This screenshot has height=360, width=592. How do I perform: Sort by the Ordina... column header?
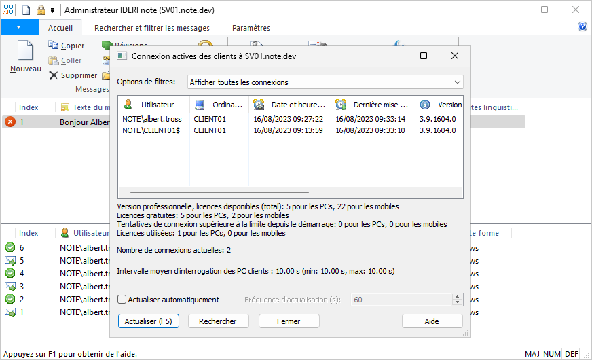pos(219,105)
